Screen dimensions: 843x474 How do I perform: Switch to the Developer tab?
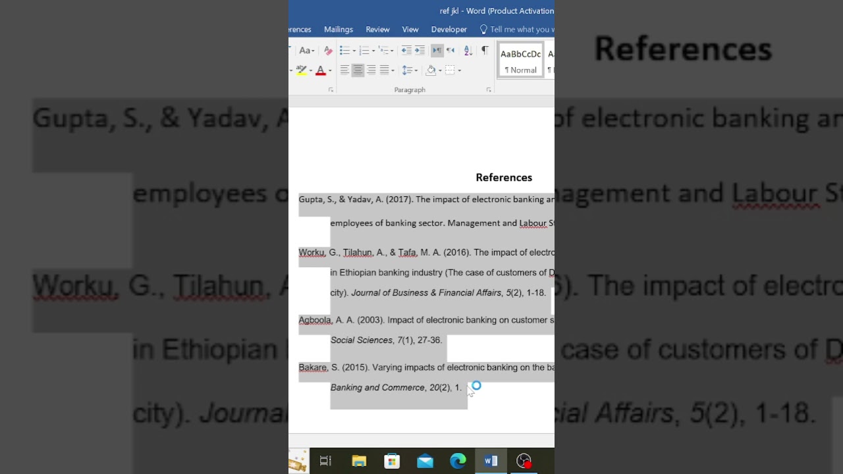449,29
